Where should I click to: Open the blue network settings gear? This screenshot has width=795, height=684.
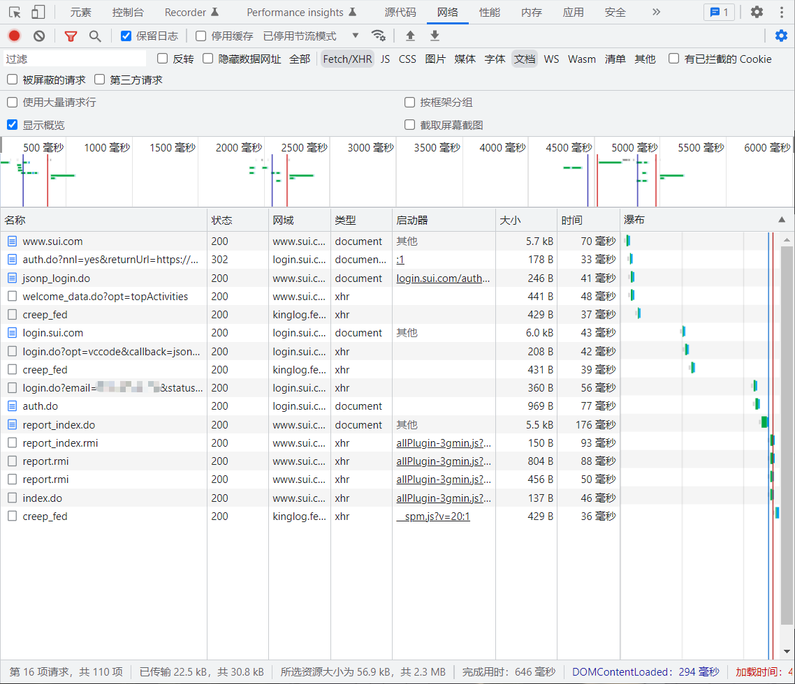(x=781, y=36)
